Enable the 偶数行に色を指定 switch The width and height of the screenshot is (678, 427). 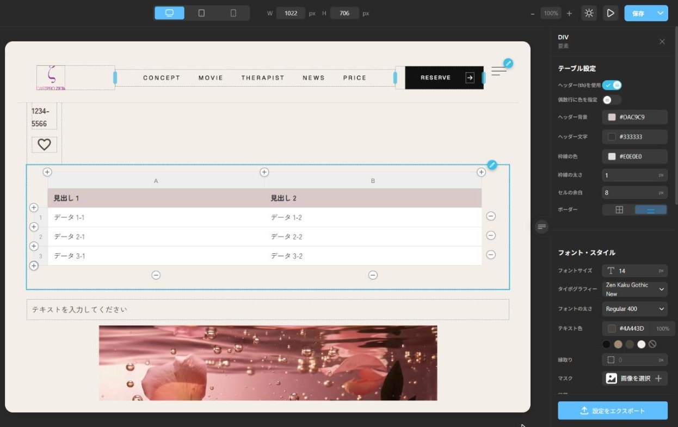coord(612,100)
